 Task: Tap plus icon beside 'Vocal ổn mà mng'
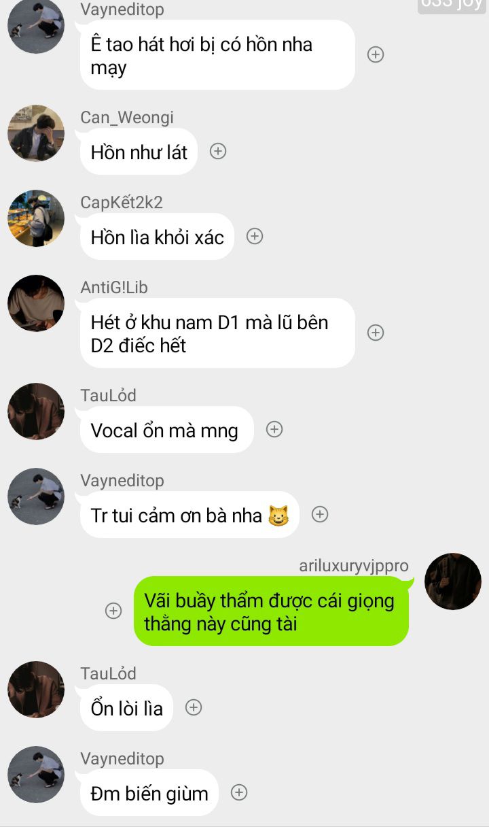[274, 429]
